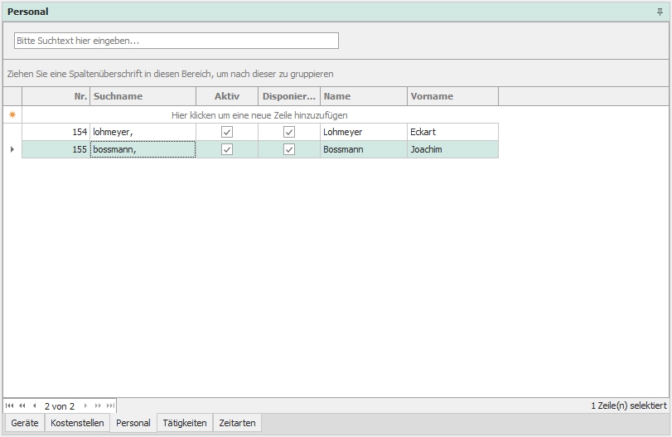Jump to next page of records
The width and height of the screenshot is (672, 437).
coord(98,406)
